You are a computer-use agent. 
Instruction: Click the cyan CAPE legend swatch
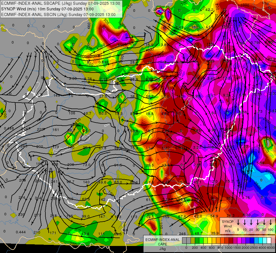260,241
